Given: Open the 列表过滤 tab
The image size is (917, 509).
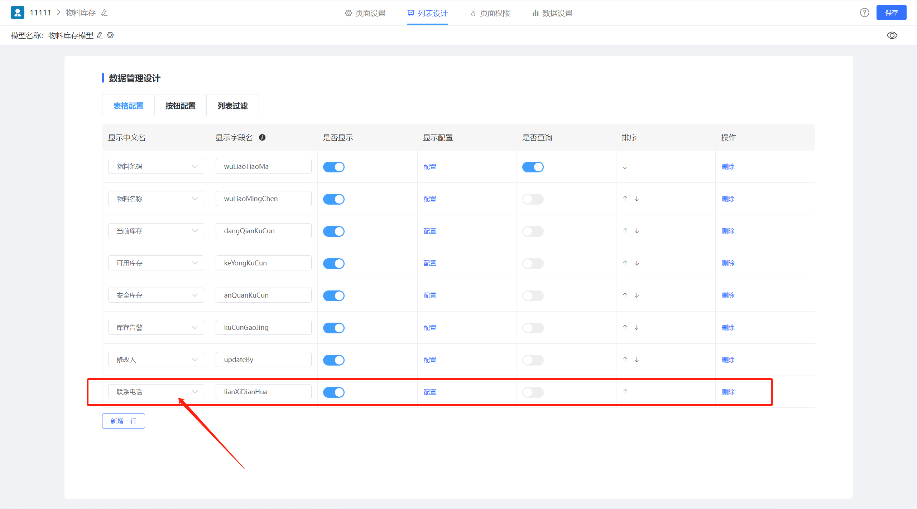Looking at the screenshot, I should [232, 106].
